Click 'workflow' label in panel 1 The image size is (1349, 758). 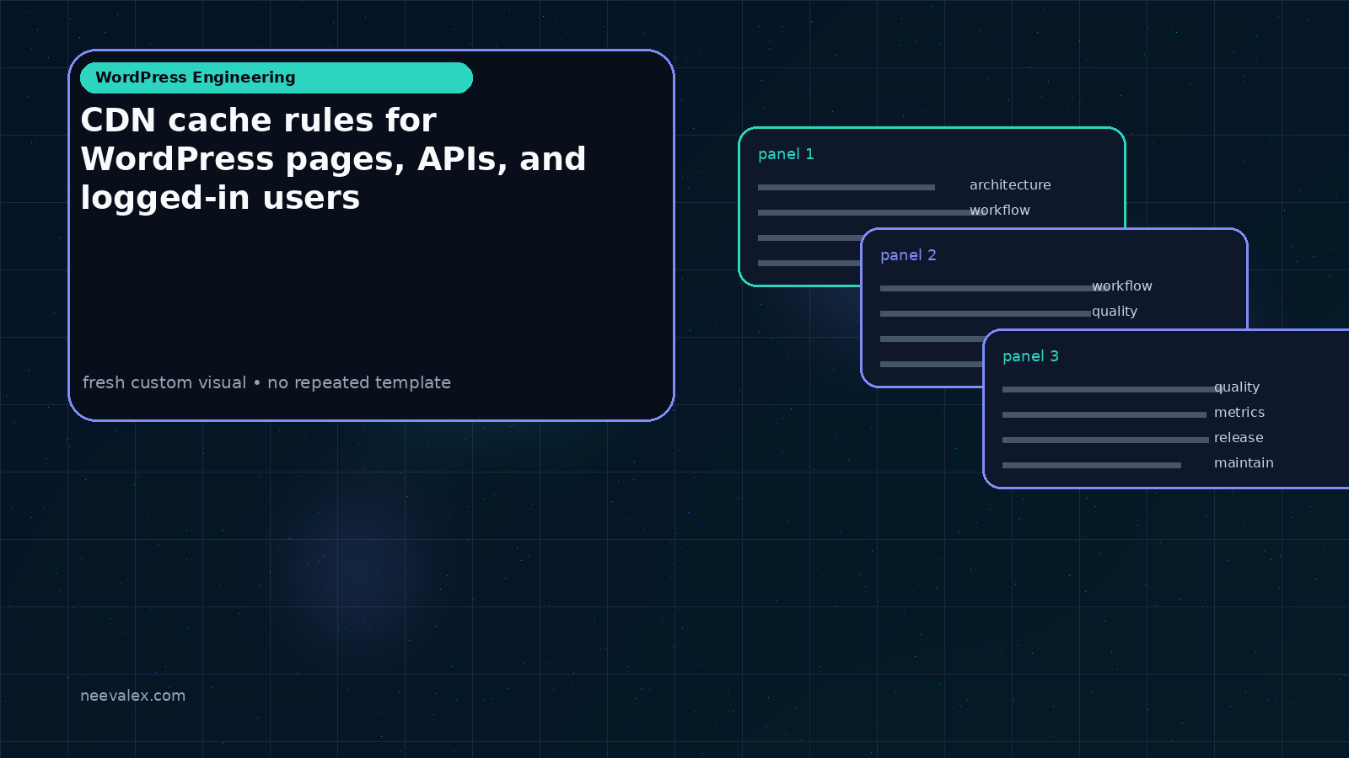[x=1000, y=211]
